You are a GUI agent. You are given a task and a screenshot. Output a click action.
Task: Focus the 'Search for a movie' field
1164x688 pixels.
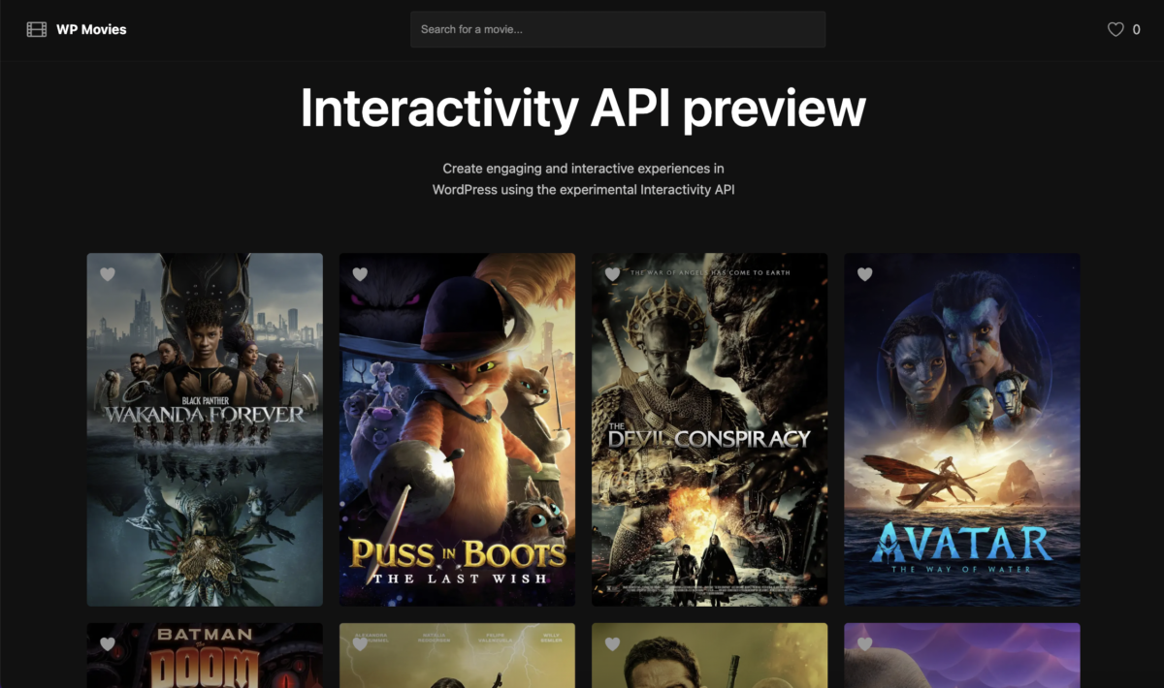[x=617, y=29]
